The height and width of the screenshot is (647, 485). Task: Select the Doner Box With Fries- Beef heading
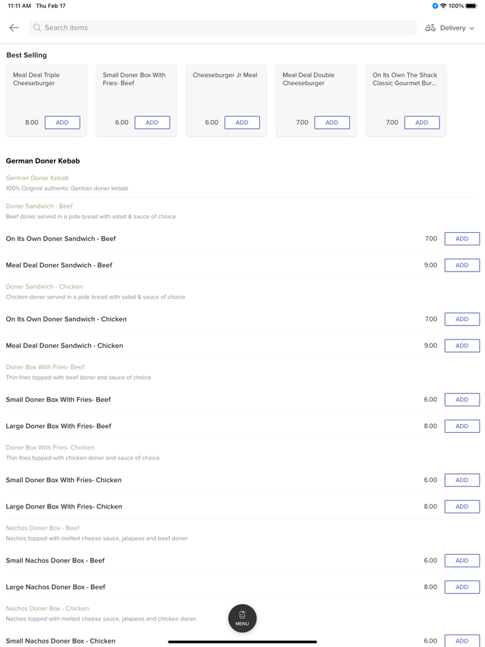[x=45, y=367]
